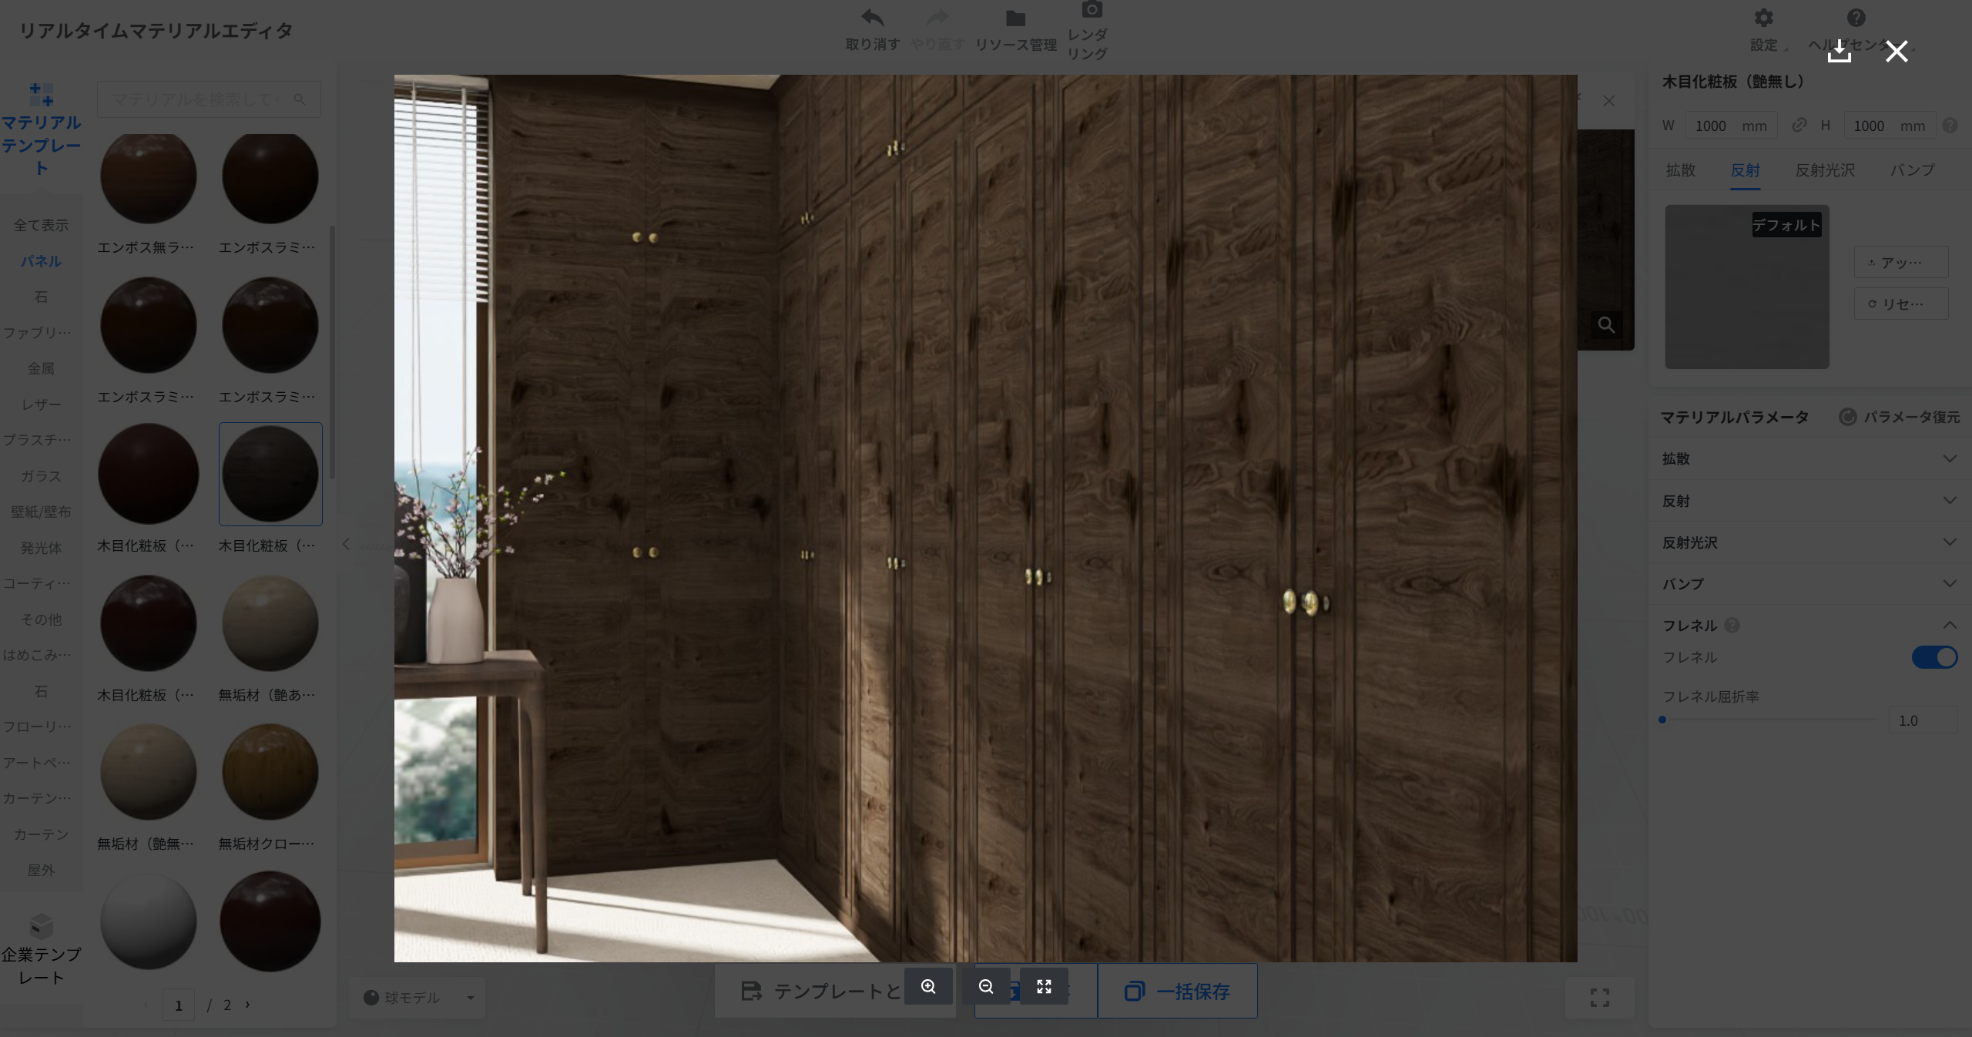Select the マテリアルテンプレート sidebar icon
Image resolution: width=1972 pixels, height=1037 pixels.
coord(41,94)
